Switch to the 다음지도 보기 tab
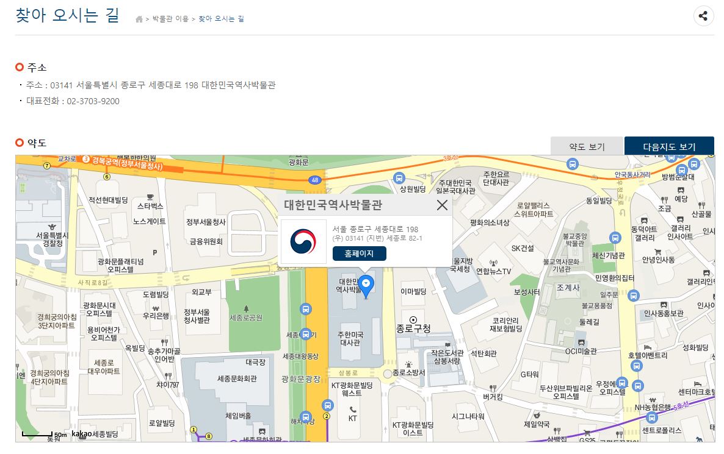The image size is (724, 454). point(669,146)
